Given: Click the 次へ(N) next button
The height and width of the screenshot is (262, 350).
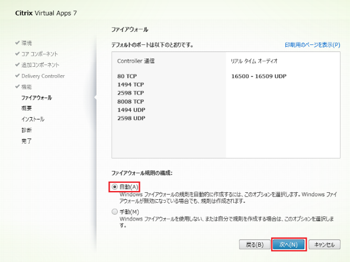Looking at the screenshot, I should click(x=288, y=245).
